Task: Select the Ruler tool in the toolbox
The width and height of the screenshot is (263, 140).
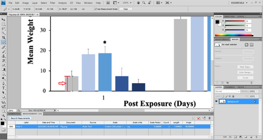Action: click(3, 42)
